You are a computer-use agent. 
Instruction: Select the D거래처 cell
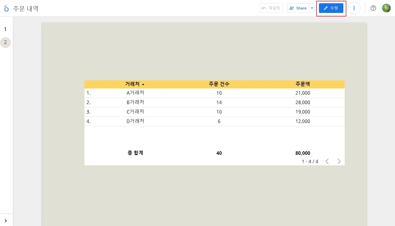click(135, 121)
